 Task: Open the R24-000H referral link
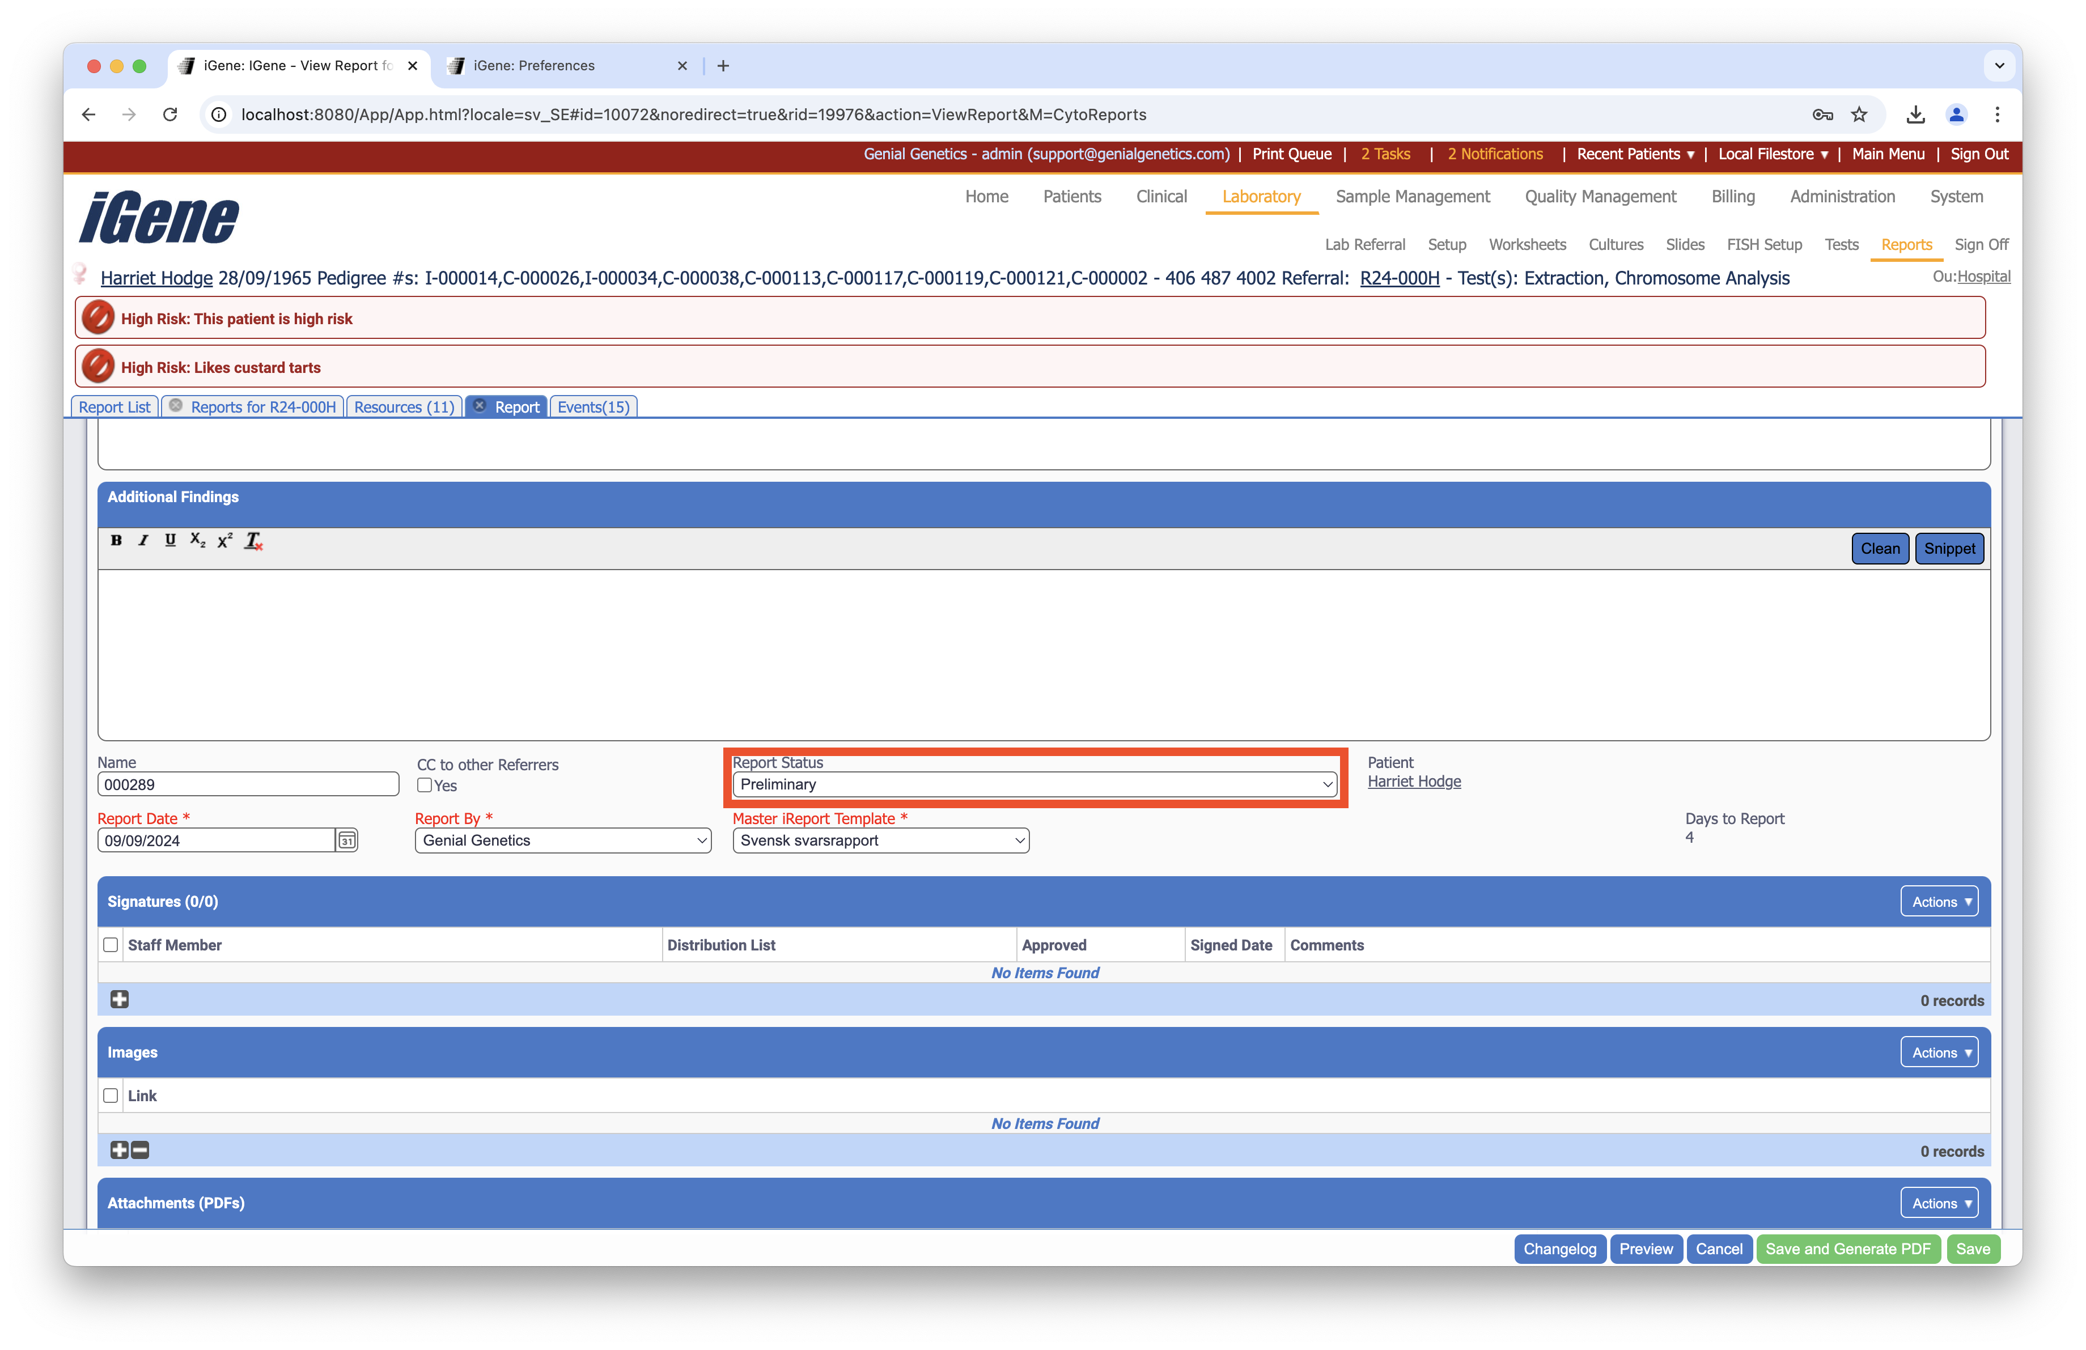[1399, 279]
